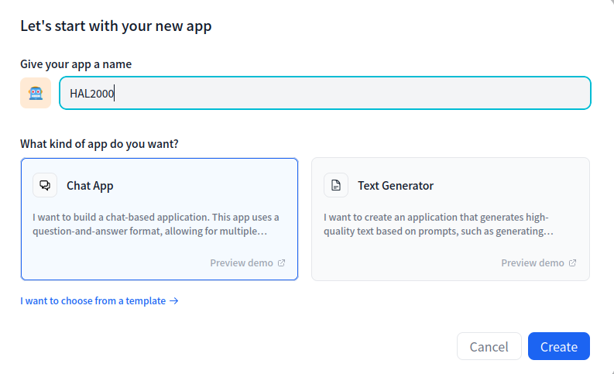The width and height of the screenshot is (614, 374).
Task: Click the 'Give your app a name' label
Action: (x=76, y=64)
